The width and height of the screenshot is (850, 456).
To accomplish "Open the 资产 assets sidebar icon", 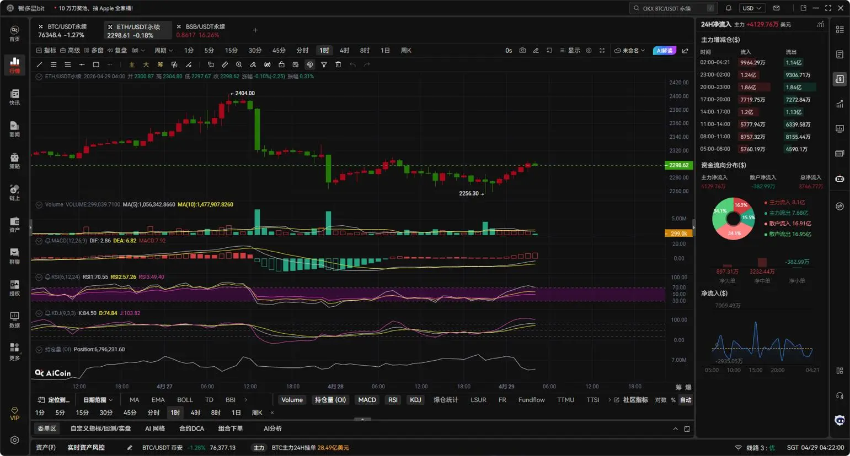I will 15,224.
